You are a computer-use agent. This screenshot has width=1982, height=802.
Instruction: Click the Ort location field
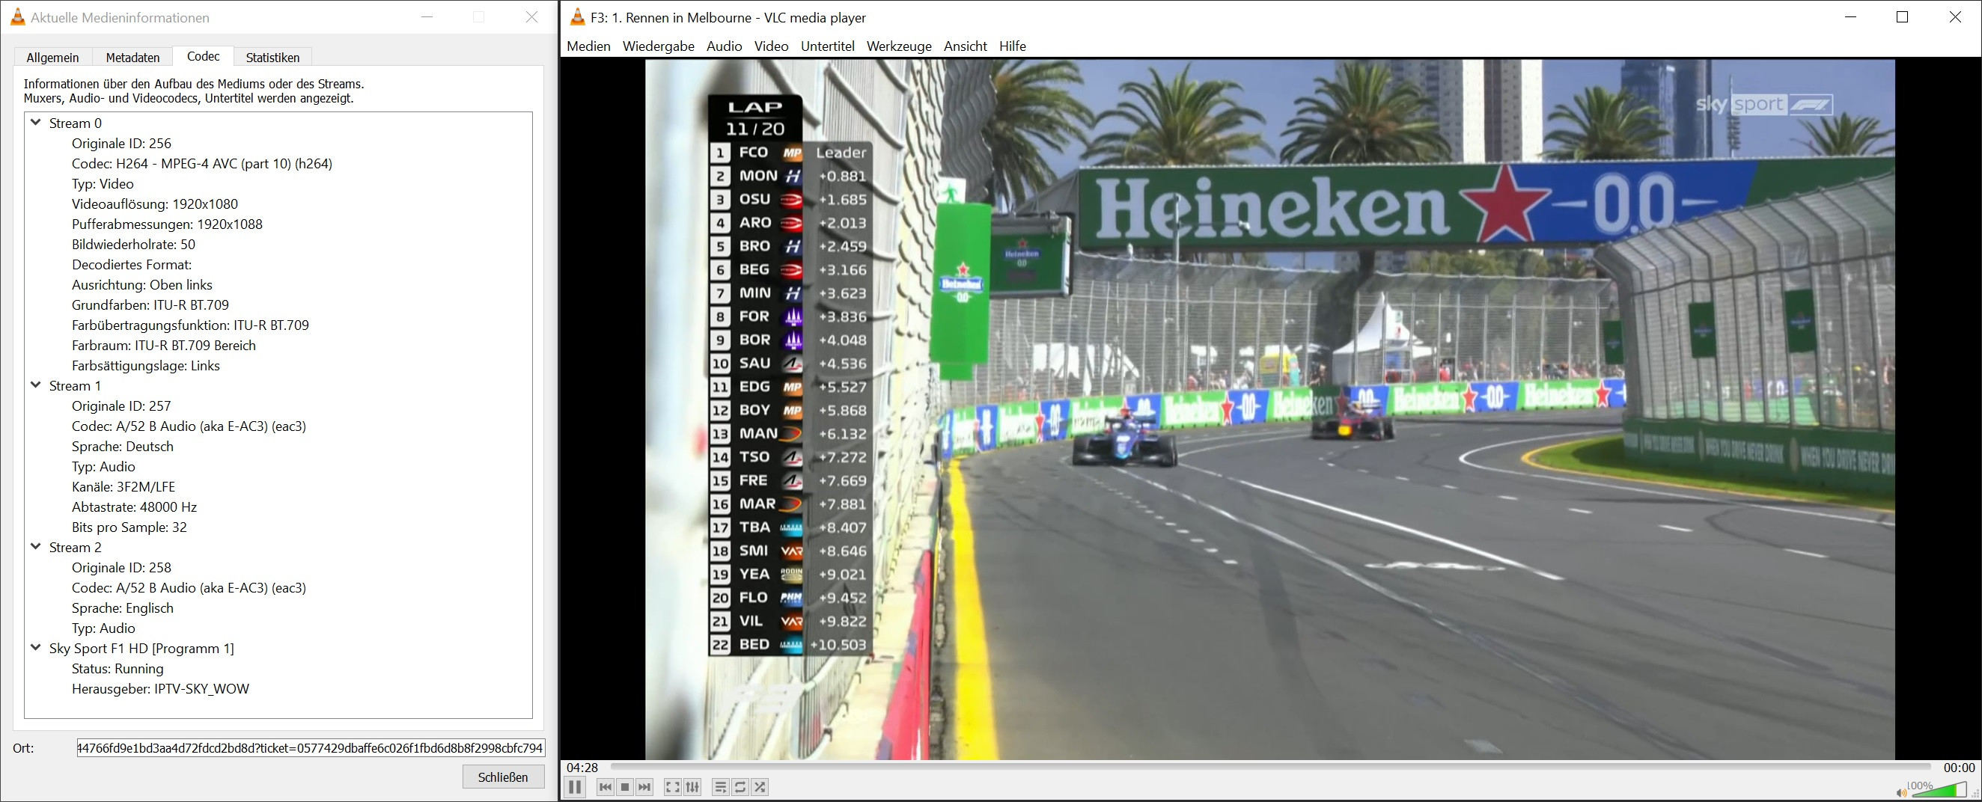click(311, 747)
